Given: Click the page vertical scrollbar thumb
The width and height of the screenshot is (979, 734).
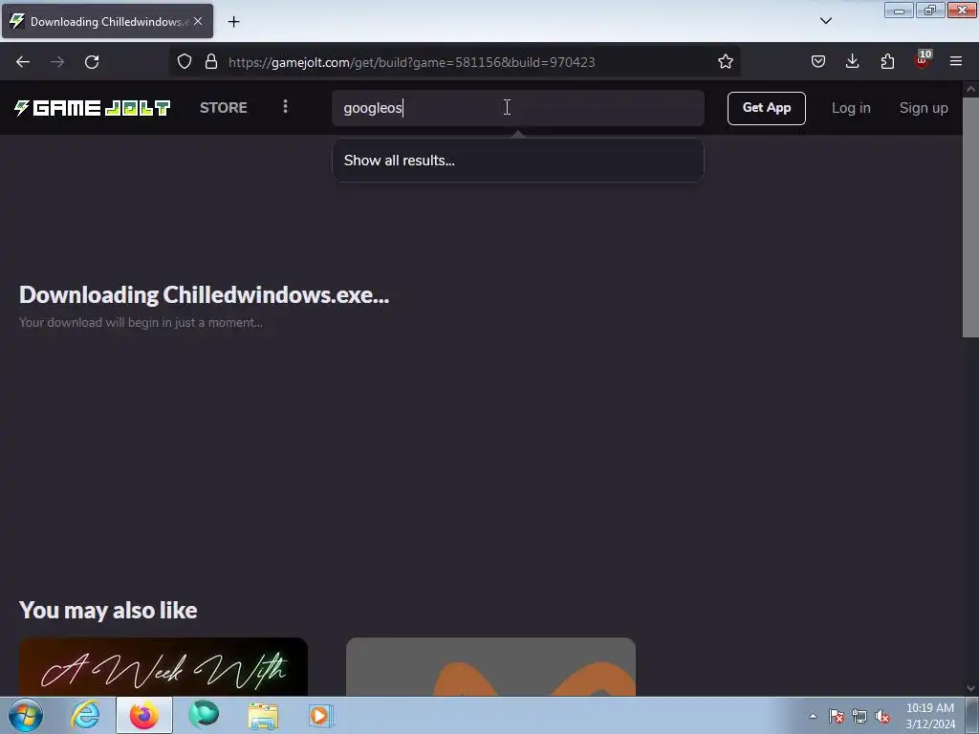Looking at the screenshot, I should click(x=970, y=217).
